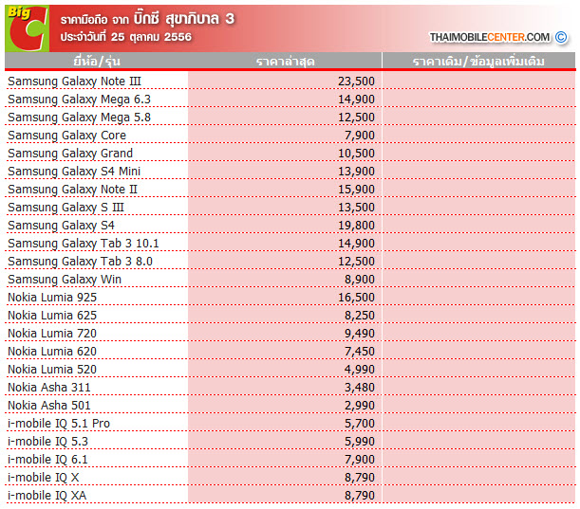
Task: Select the Samsung Galaxy Grand name
Action: pyautogui.click(x=70, y=154)
